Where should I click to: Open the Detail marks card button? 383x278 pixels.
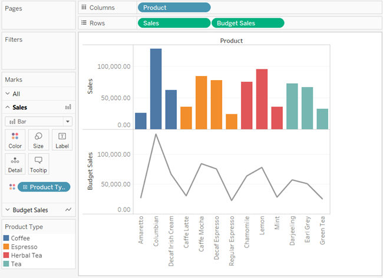tap(15, 164)
